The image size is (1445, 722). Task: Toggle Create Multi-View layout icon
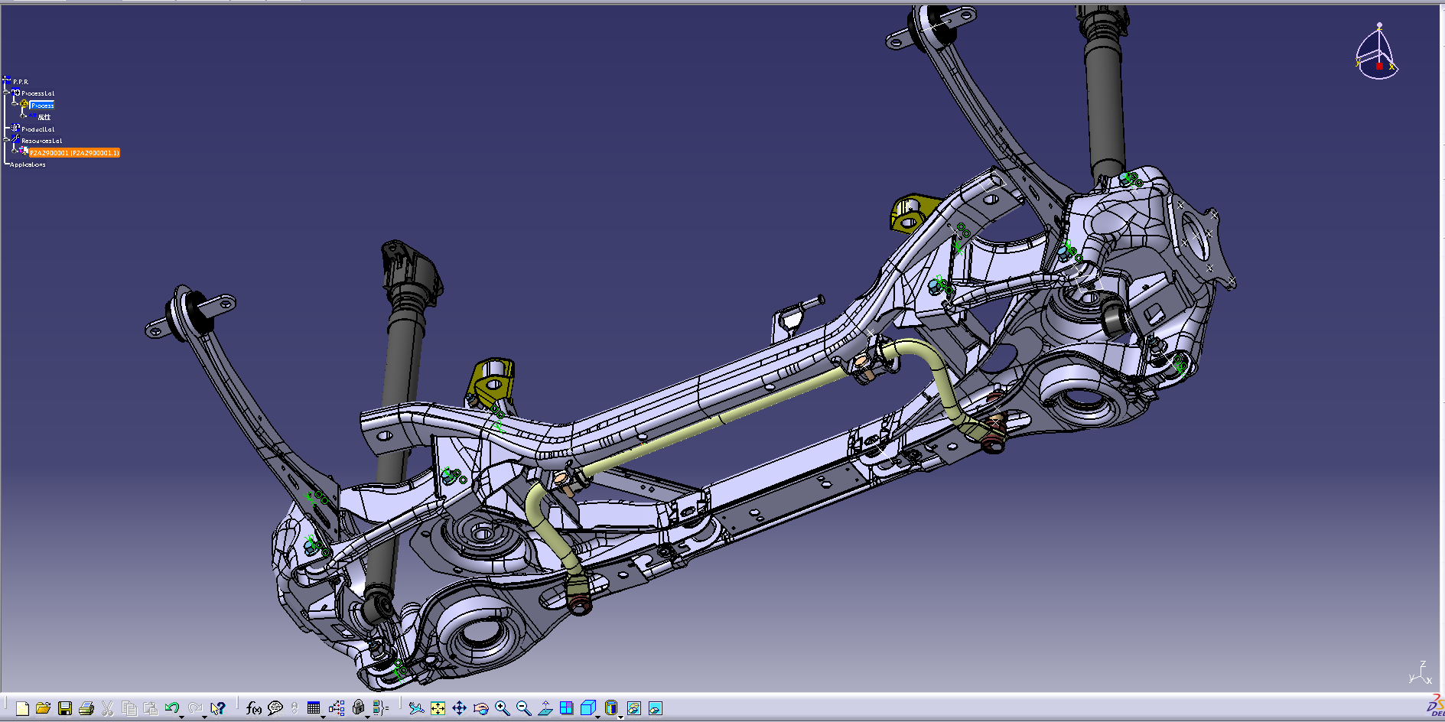click(566, 708)
